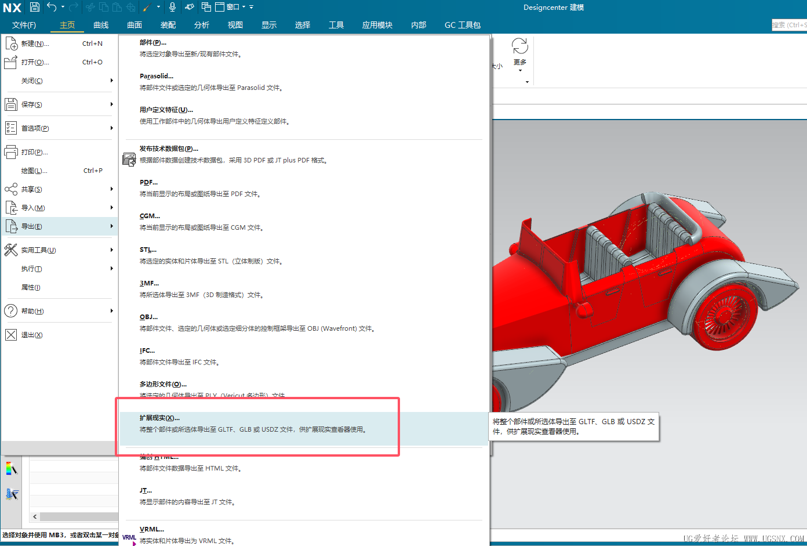
Task: Click the Cut scissors icon
Action: point(90,7)
